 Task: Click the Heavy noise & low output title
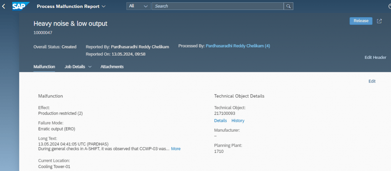point(70,24)
